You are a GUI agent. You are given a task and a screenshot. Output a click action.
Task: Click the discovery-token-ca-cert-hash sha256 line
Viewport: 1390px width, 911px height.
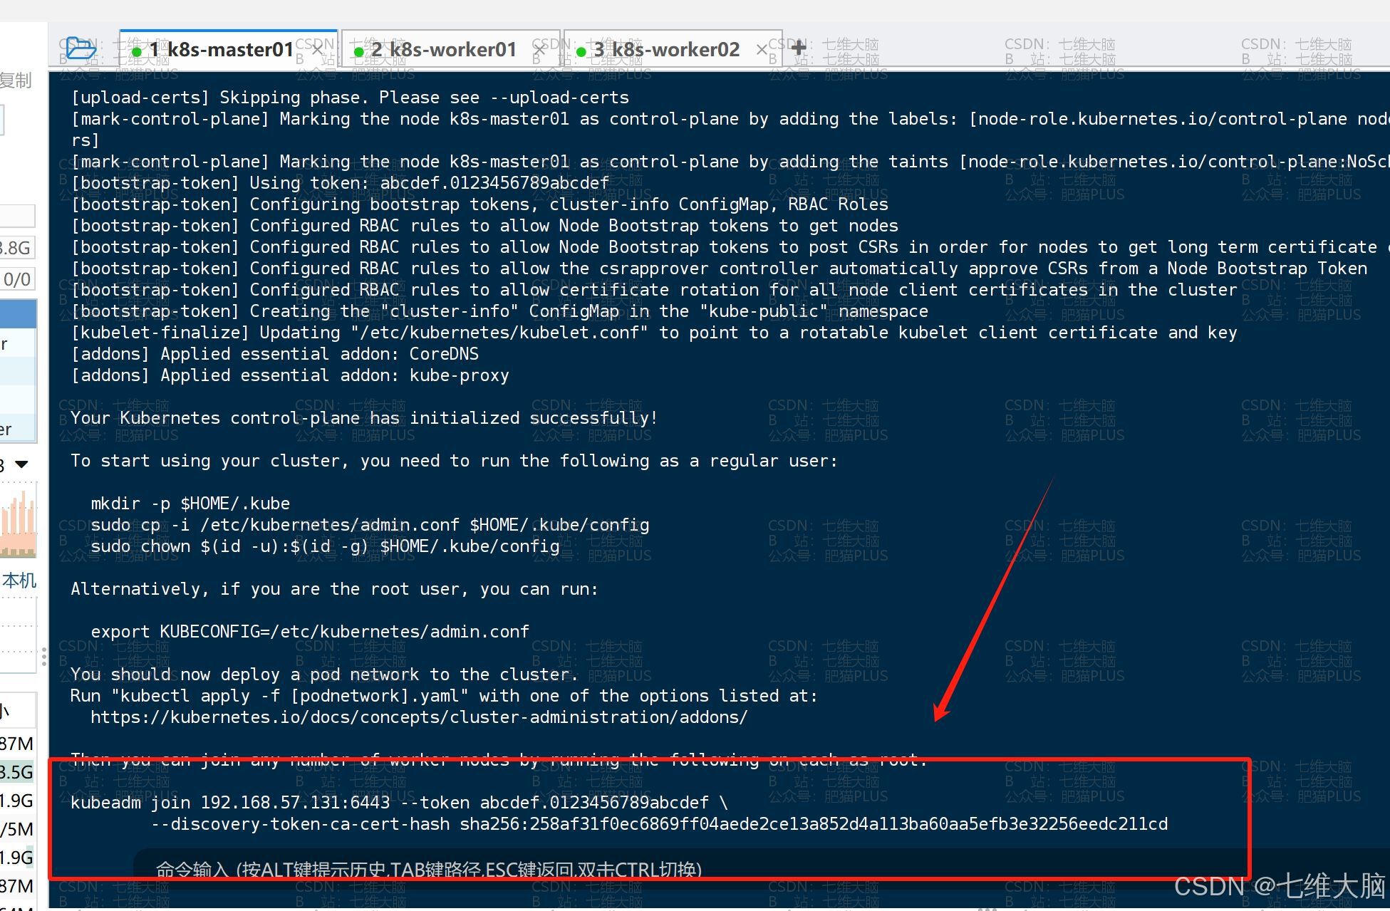pyautogui.click(x=659, y=824)
